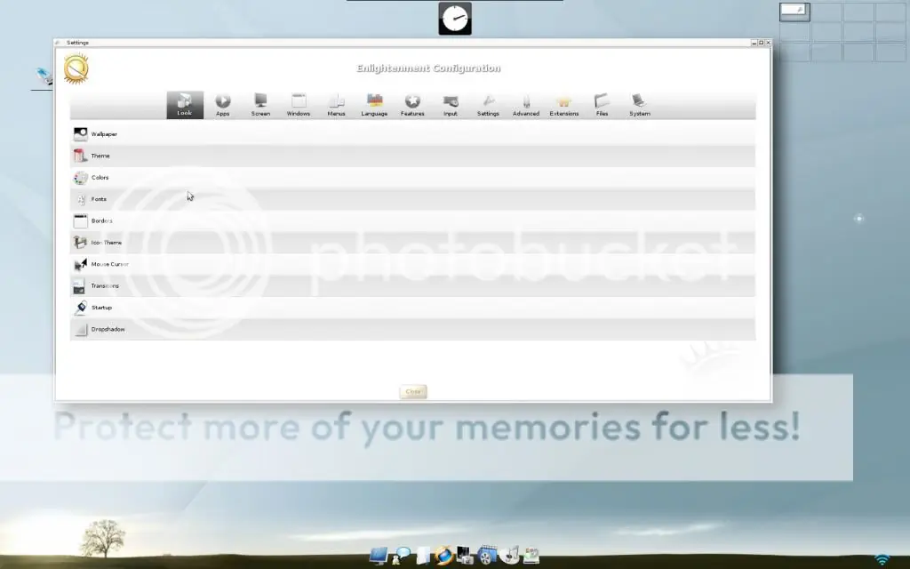
Task: Open the Icon Theme entry
Action: (x=412, y=243)
